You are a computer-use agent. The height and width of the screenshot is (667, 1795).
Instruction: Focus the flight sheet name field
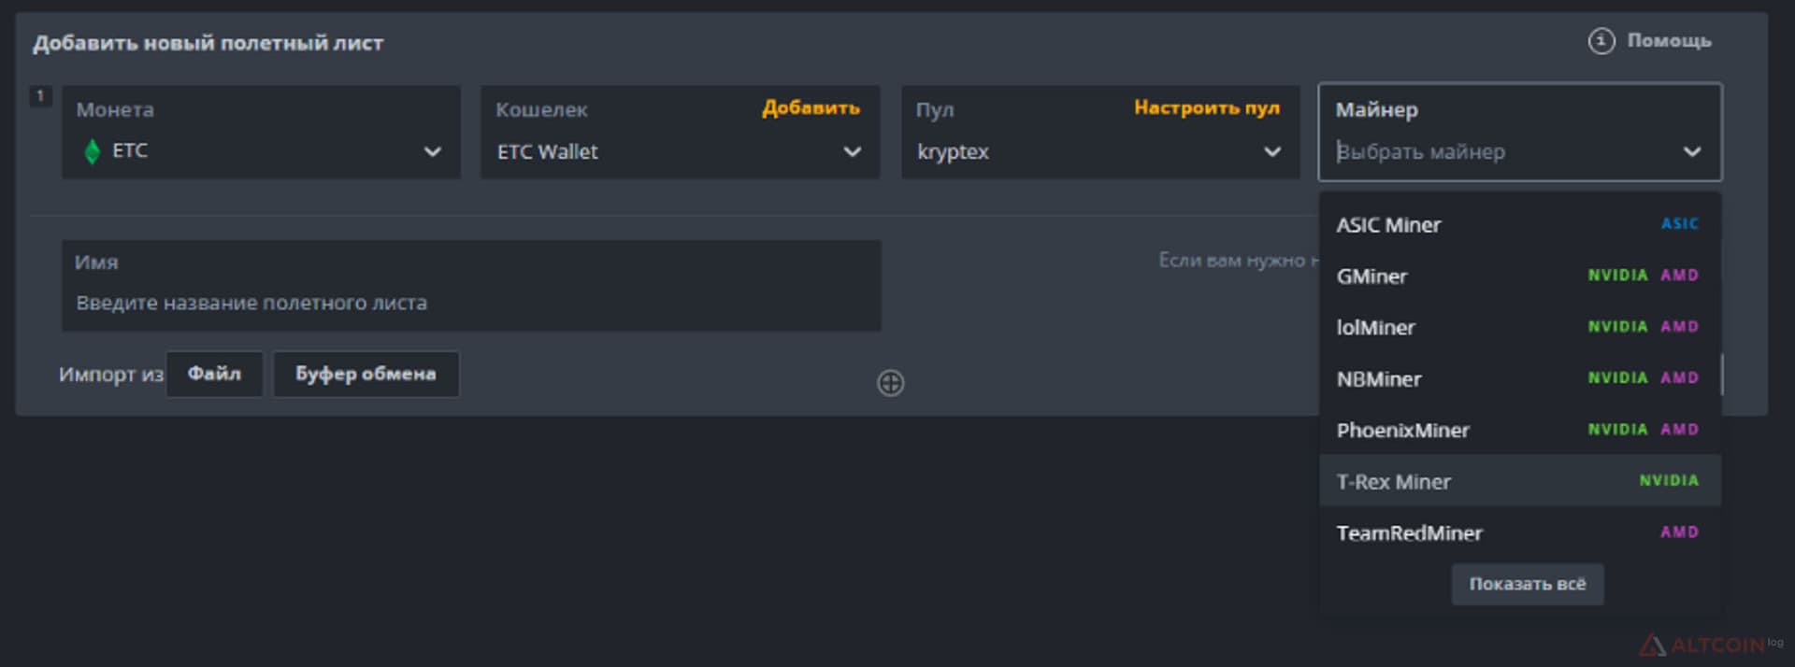471,286
